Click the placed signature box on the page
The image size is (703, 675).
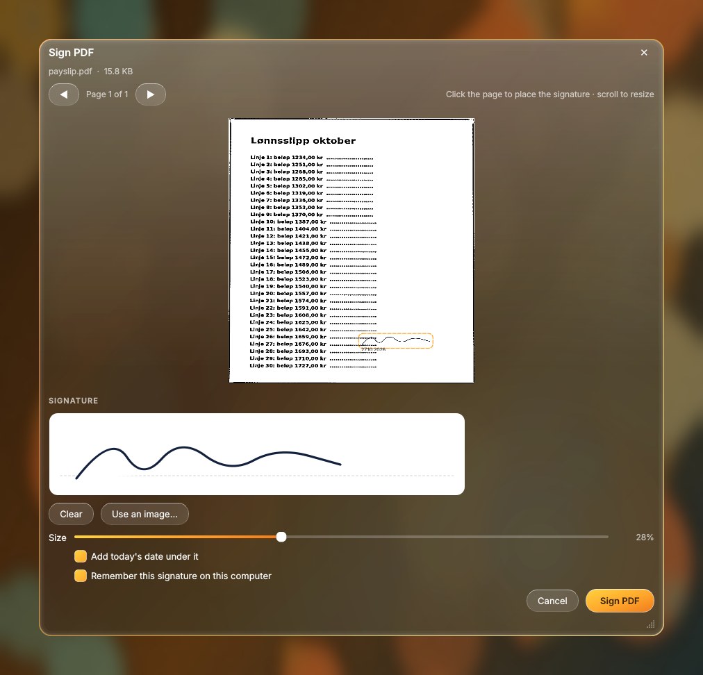pos(395,341)
